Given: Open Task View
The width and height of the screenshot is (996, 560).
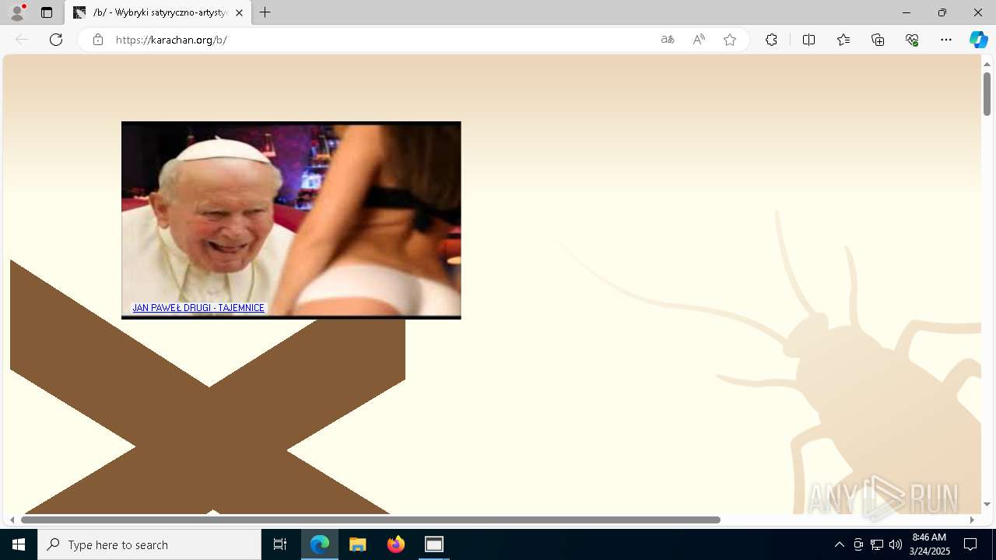Looking at the screenshot, I should click(x=280, y=544).
